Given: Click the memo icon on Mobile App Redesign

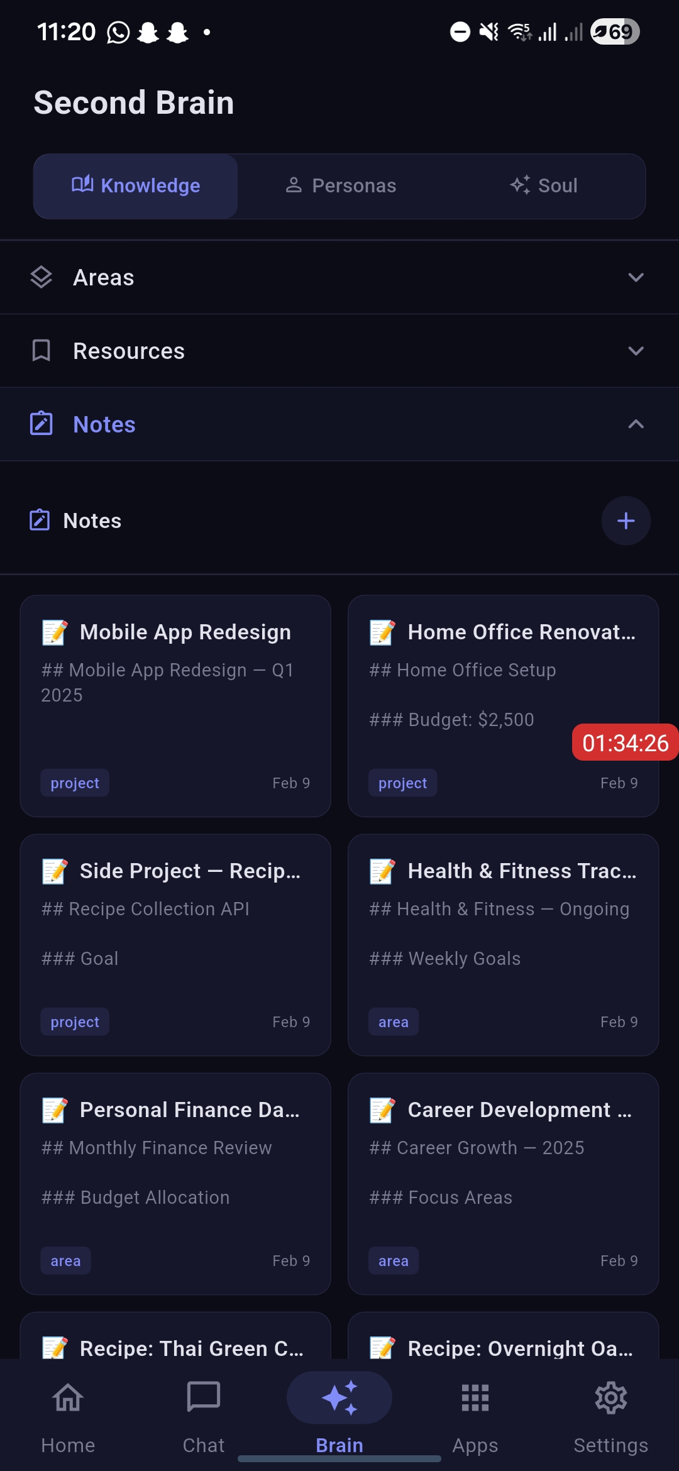Looking at the screenshot, I should [x=55, y=632].
